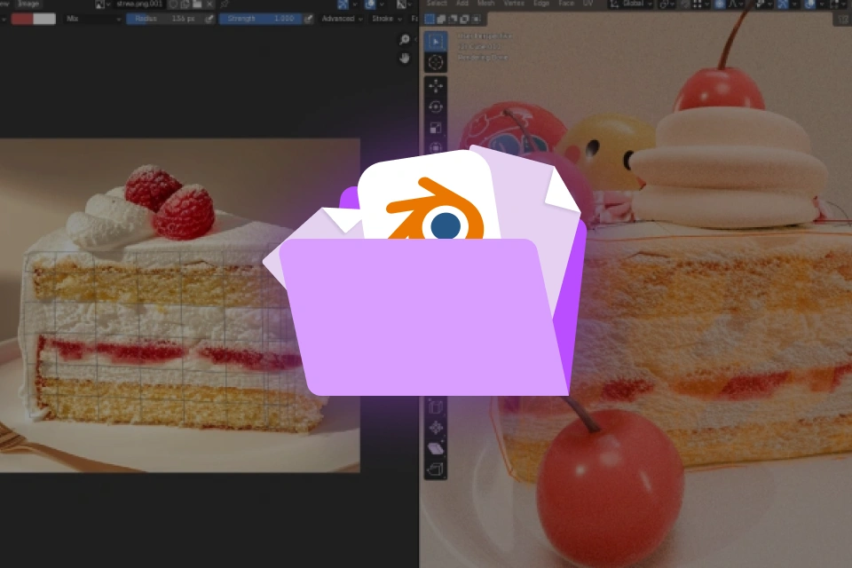The image size is (852, 568).
Task: Toggle fake user shield for strwa.png.001
Action: (173, 4)
